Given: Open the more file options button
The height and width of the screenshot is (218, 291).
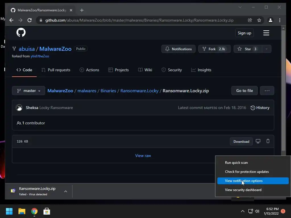Looking at the screenshot, I should 267,91.
